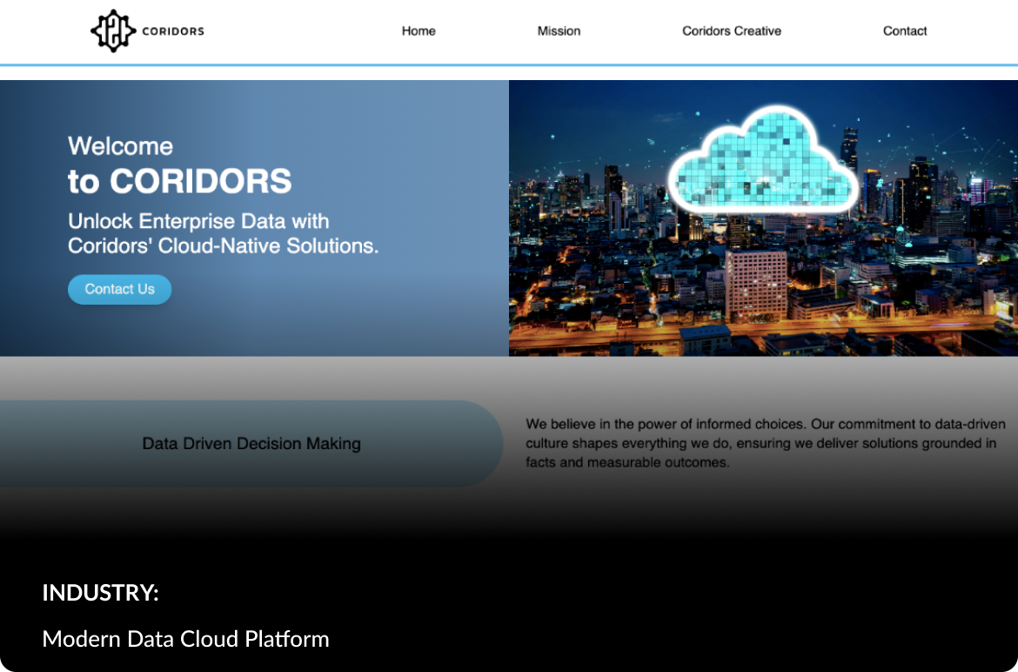
Task: Go to the Mission page
Action: tap(559, 31)
